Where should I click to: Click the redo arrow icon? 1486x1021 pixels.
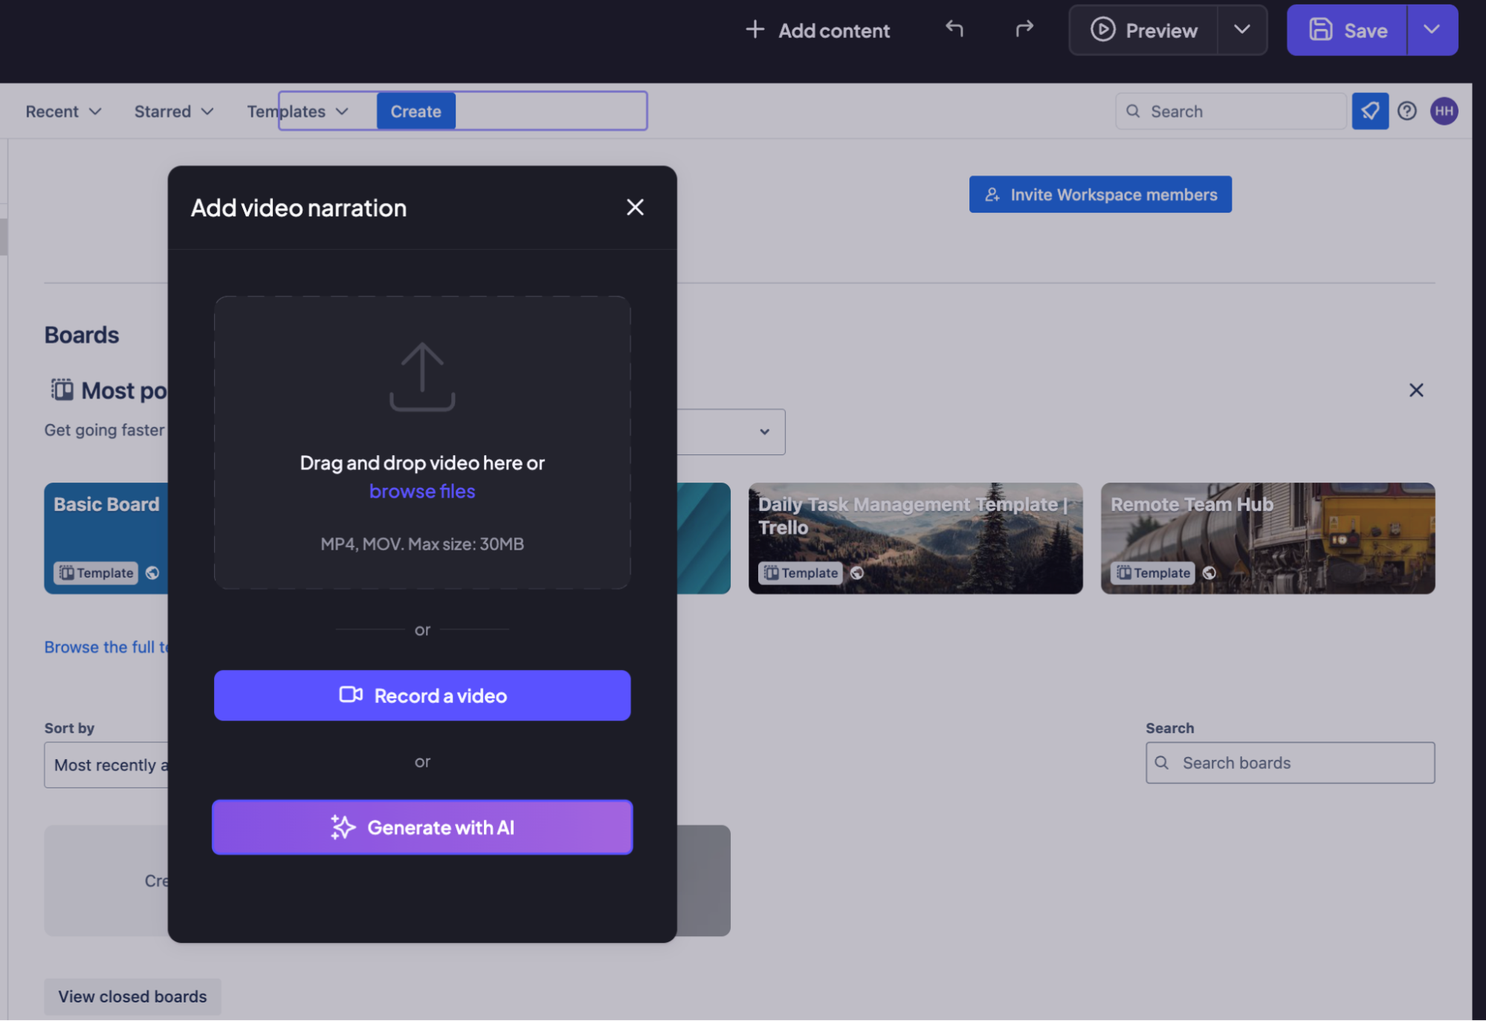coord(1024,29)
